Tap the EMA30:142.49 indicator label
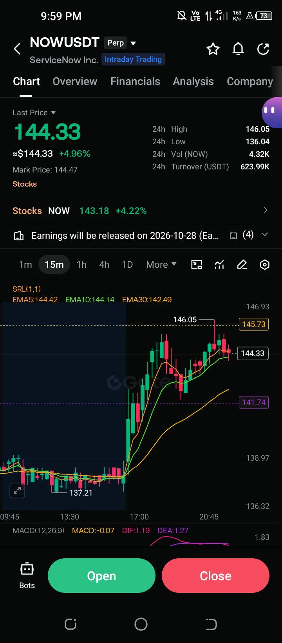The width and height of the screenshot is (282, 643). [147, 300]
